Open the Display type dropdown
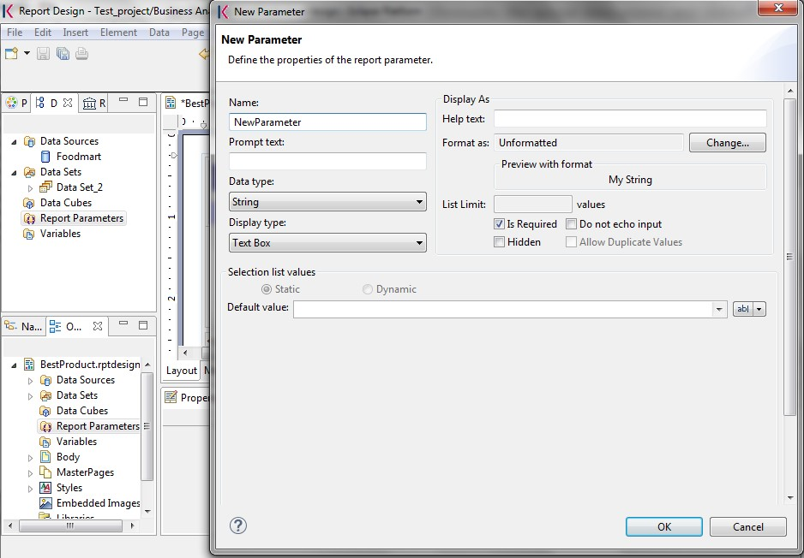 tap(327, 243)
